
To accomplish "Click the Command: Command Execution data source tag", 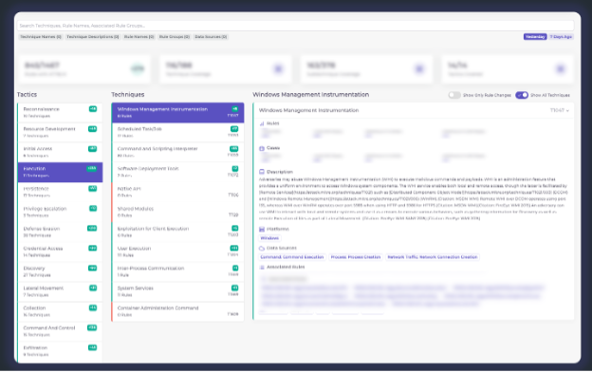I will click(292, 257).
